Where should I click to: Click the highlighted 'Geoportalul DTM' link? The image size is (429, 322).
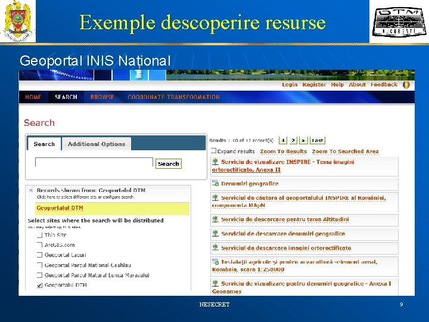coord(60,208)
